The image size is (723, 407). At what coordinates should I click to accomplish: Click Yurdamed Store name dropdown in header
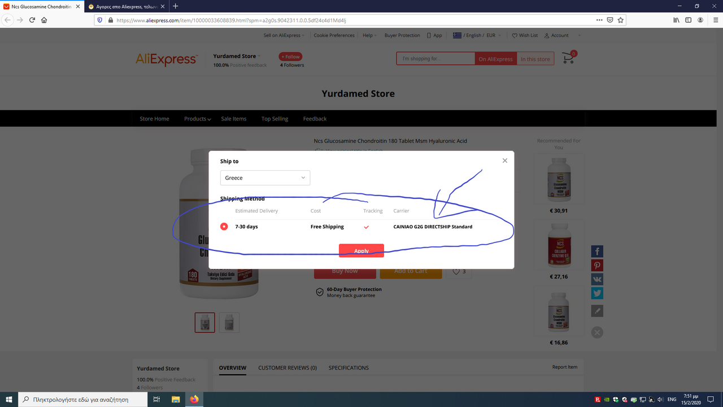(x=237, y=56)
